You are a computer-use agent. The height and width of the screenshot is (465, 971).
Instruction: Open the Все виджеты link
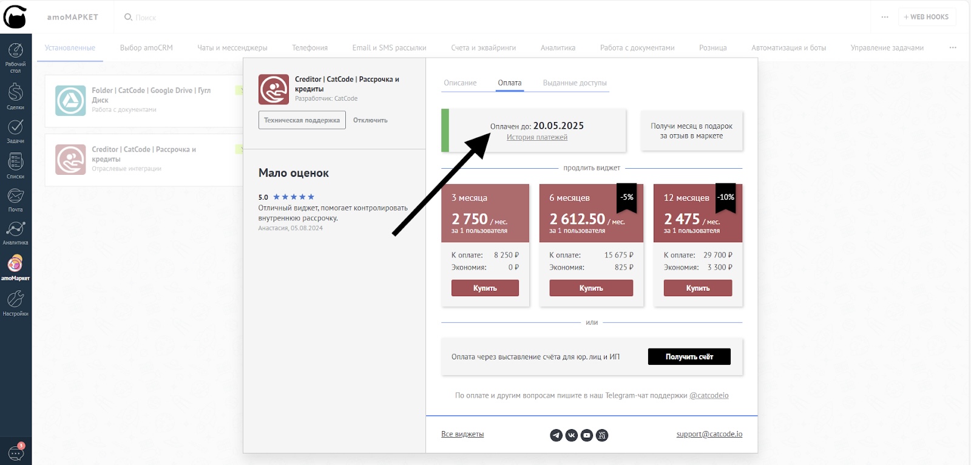(x=462, y=434)
